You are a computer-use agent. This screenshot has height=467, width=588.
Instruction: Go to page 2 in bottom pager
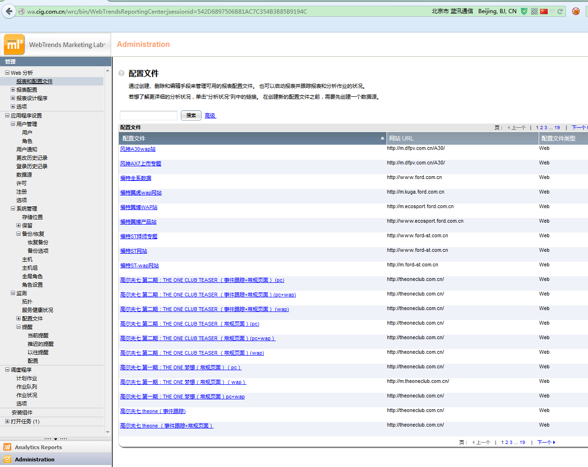[x=507, y=443]
